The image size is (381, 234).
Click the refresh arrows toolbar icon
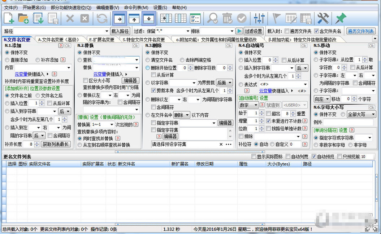click(102, 18)
